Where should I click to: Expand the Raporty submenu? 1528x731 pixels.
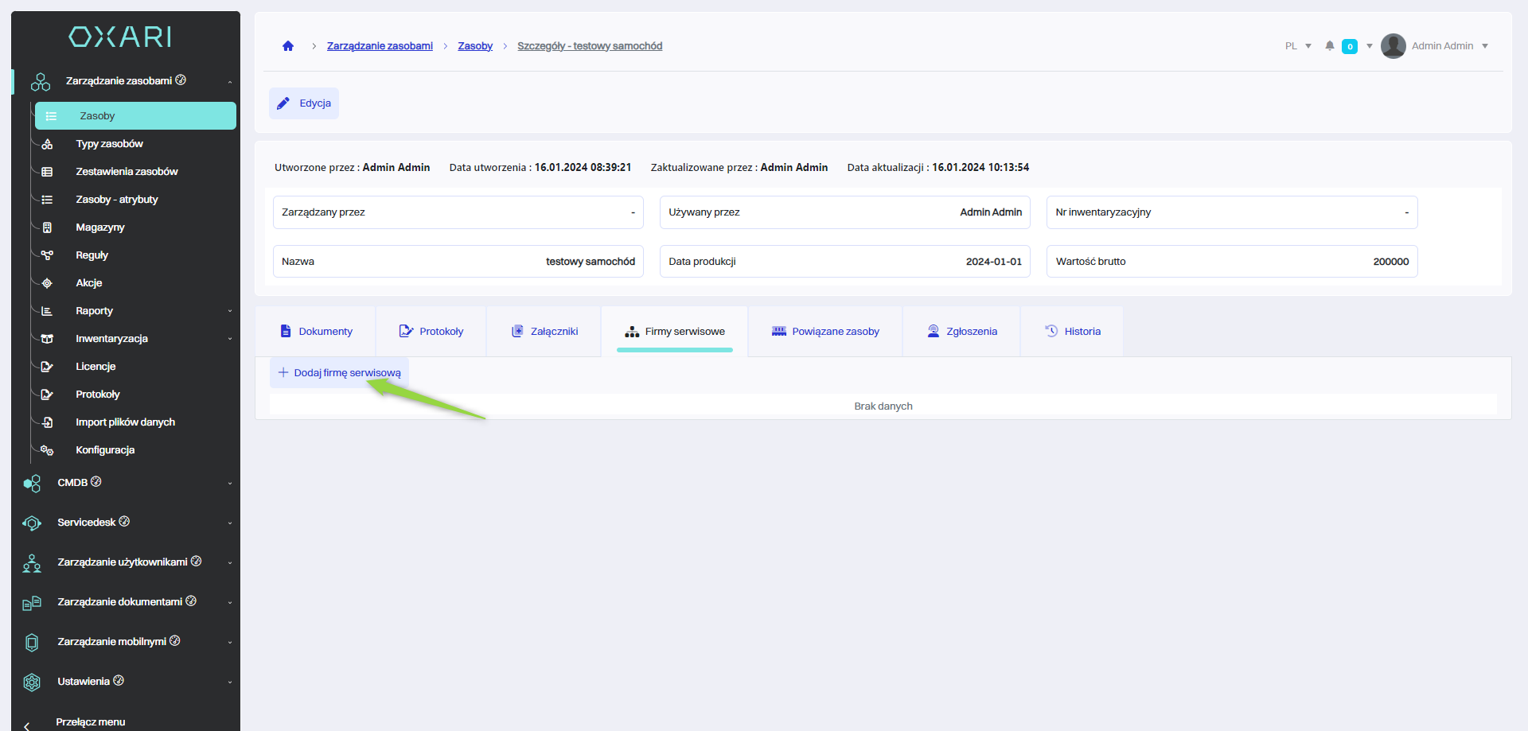[x=230, y=311]
